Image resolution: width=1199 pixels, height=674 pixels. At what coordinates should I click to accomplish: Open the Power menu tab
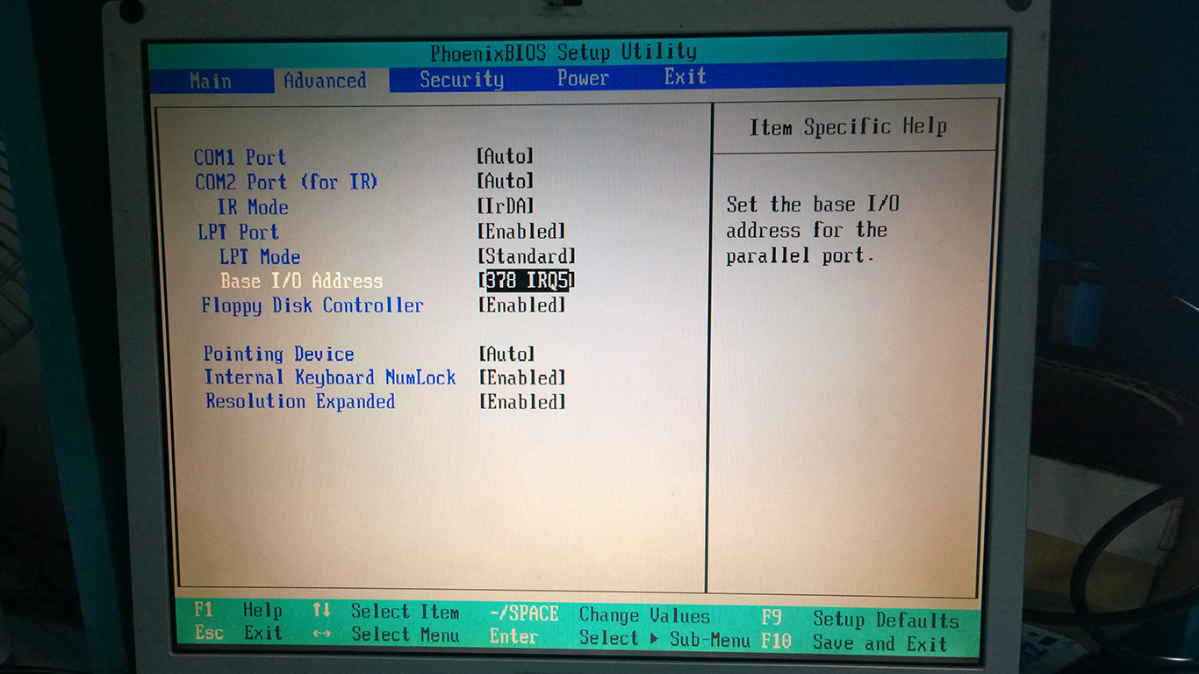583,78
